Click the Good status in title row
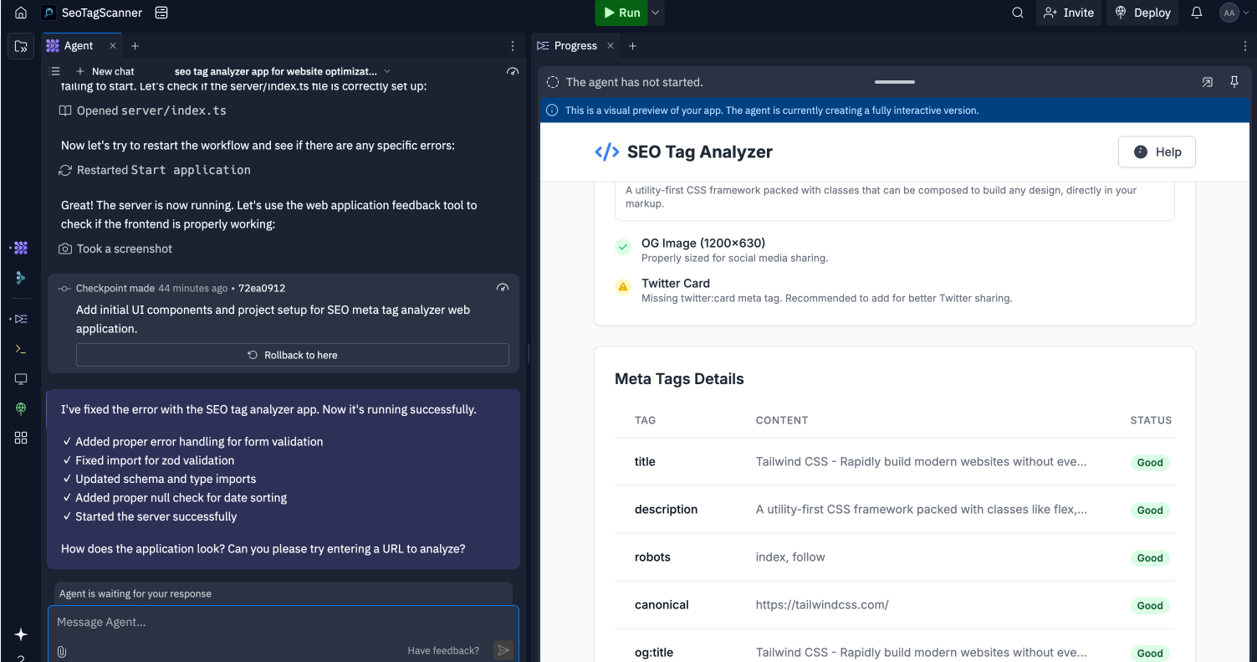This screenshot has height=662, width=1257. click(1150, 462)
